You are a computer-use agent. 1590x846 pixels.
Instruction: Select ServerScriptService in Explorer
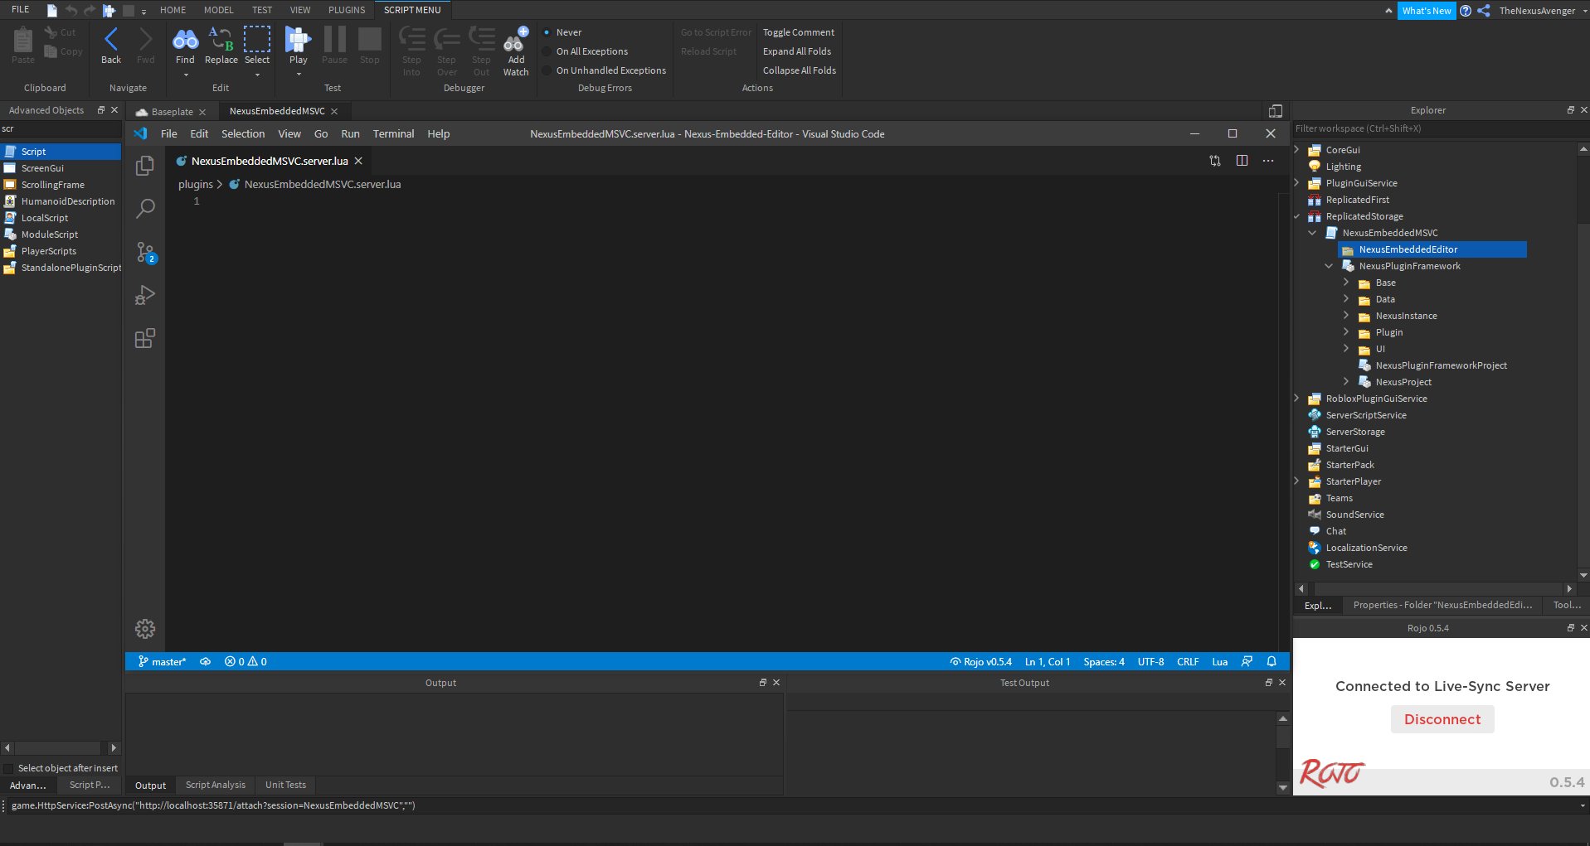click(x=1365, y=414)
